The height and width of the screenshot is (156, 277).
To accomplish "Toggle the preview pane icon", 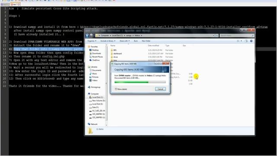I will click(246, 41).
